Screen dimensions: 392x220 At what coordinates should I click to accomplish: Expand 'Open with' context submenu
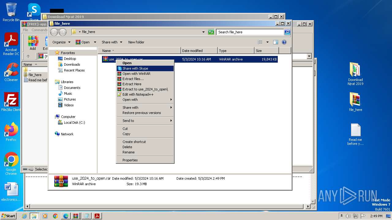145,100
